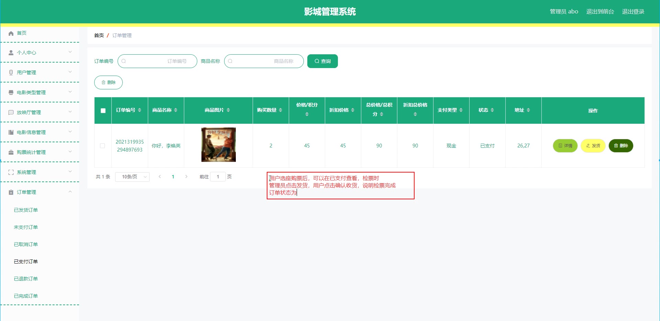The width and height of the screenshot is (660, 321).
Task: Click 详情 button for the order row
Action: [565, 146]
